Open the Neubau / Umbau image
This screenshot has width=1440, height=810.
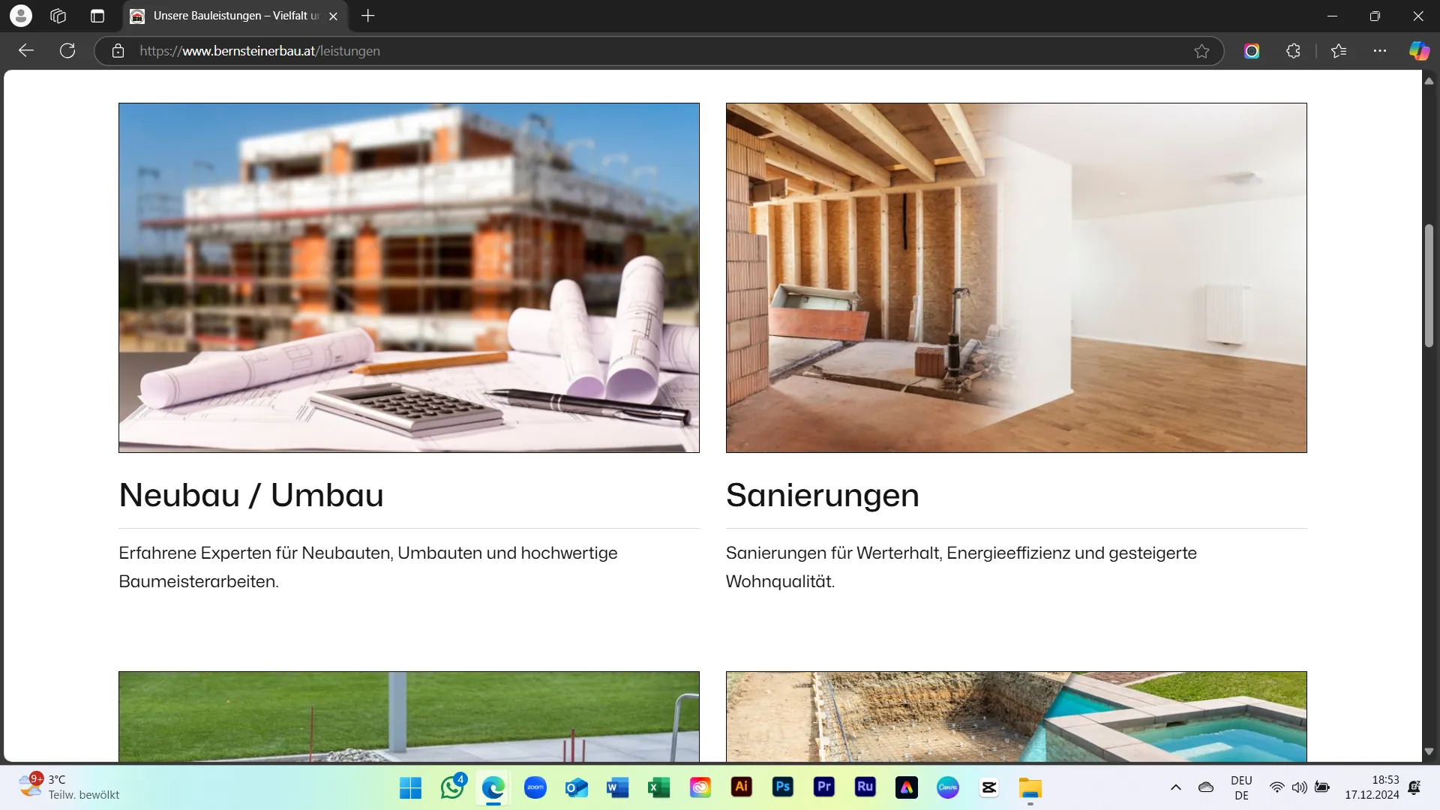pyautogui.click(x=409, y=277)
